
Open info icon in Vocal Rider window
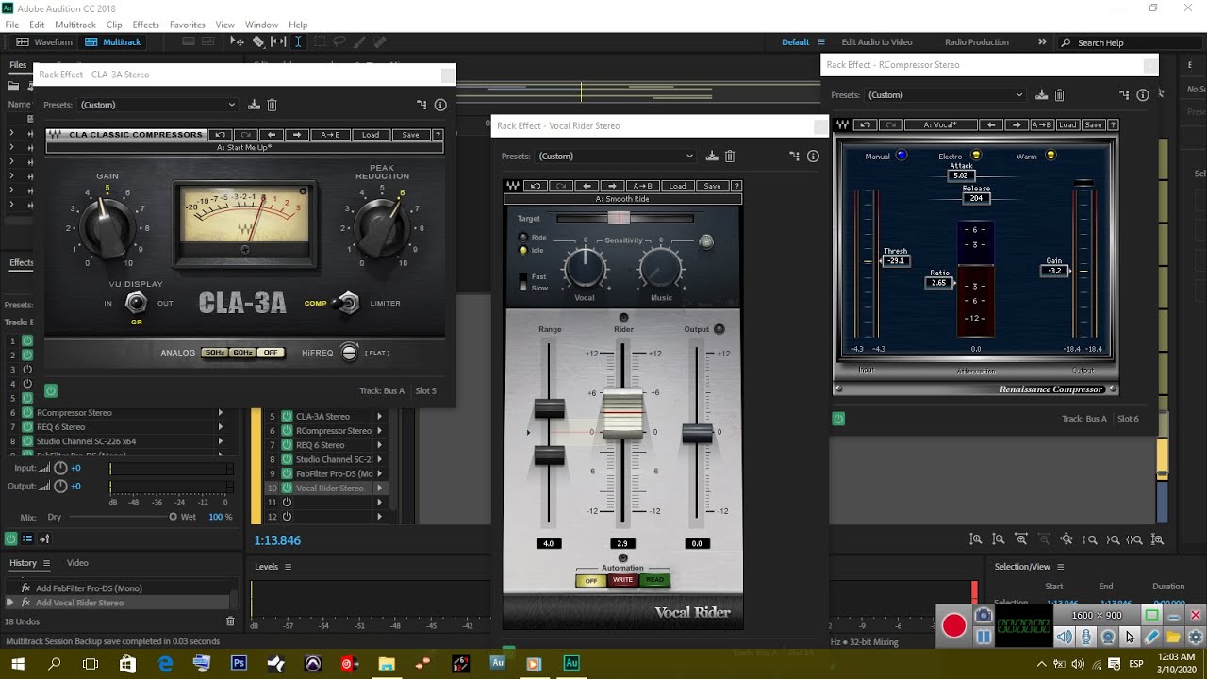[813, 156]
